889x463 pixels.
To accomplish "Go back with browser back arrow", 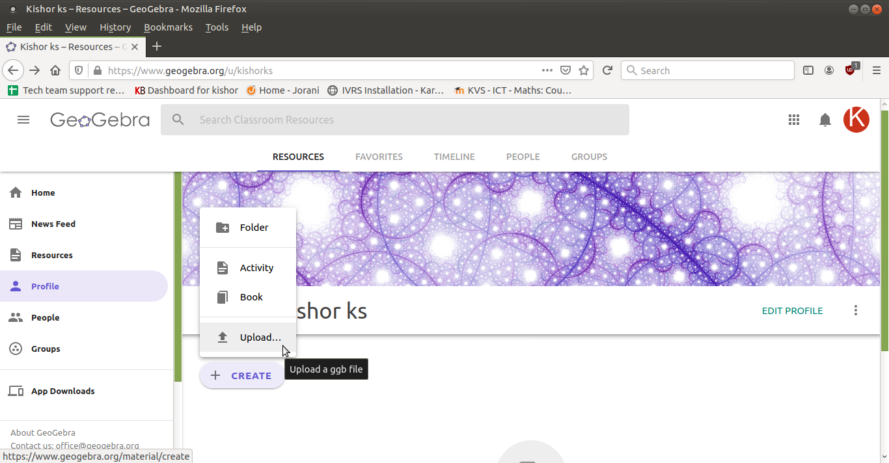I will [13, 70].
